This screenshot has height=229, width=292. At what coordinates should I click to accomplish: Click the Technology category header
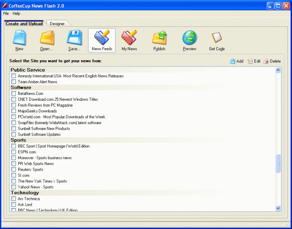tap(25, 193)
